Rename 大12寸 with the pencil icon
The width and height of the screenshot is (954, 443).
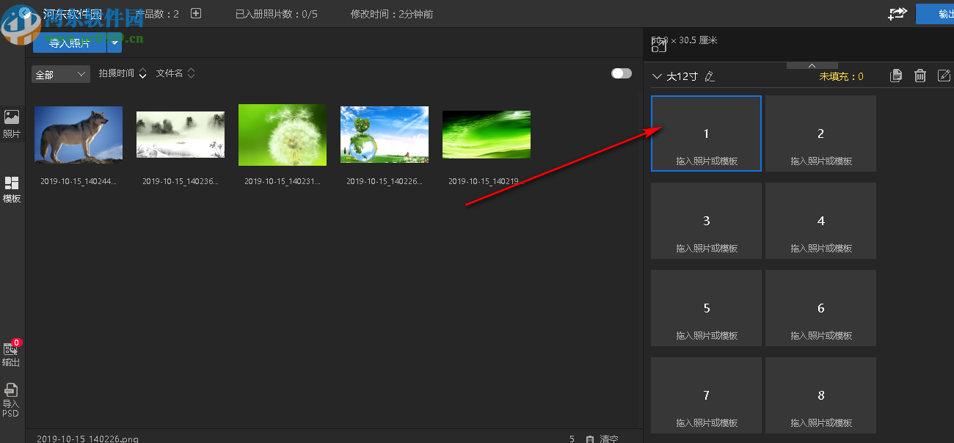[709, 76]
